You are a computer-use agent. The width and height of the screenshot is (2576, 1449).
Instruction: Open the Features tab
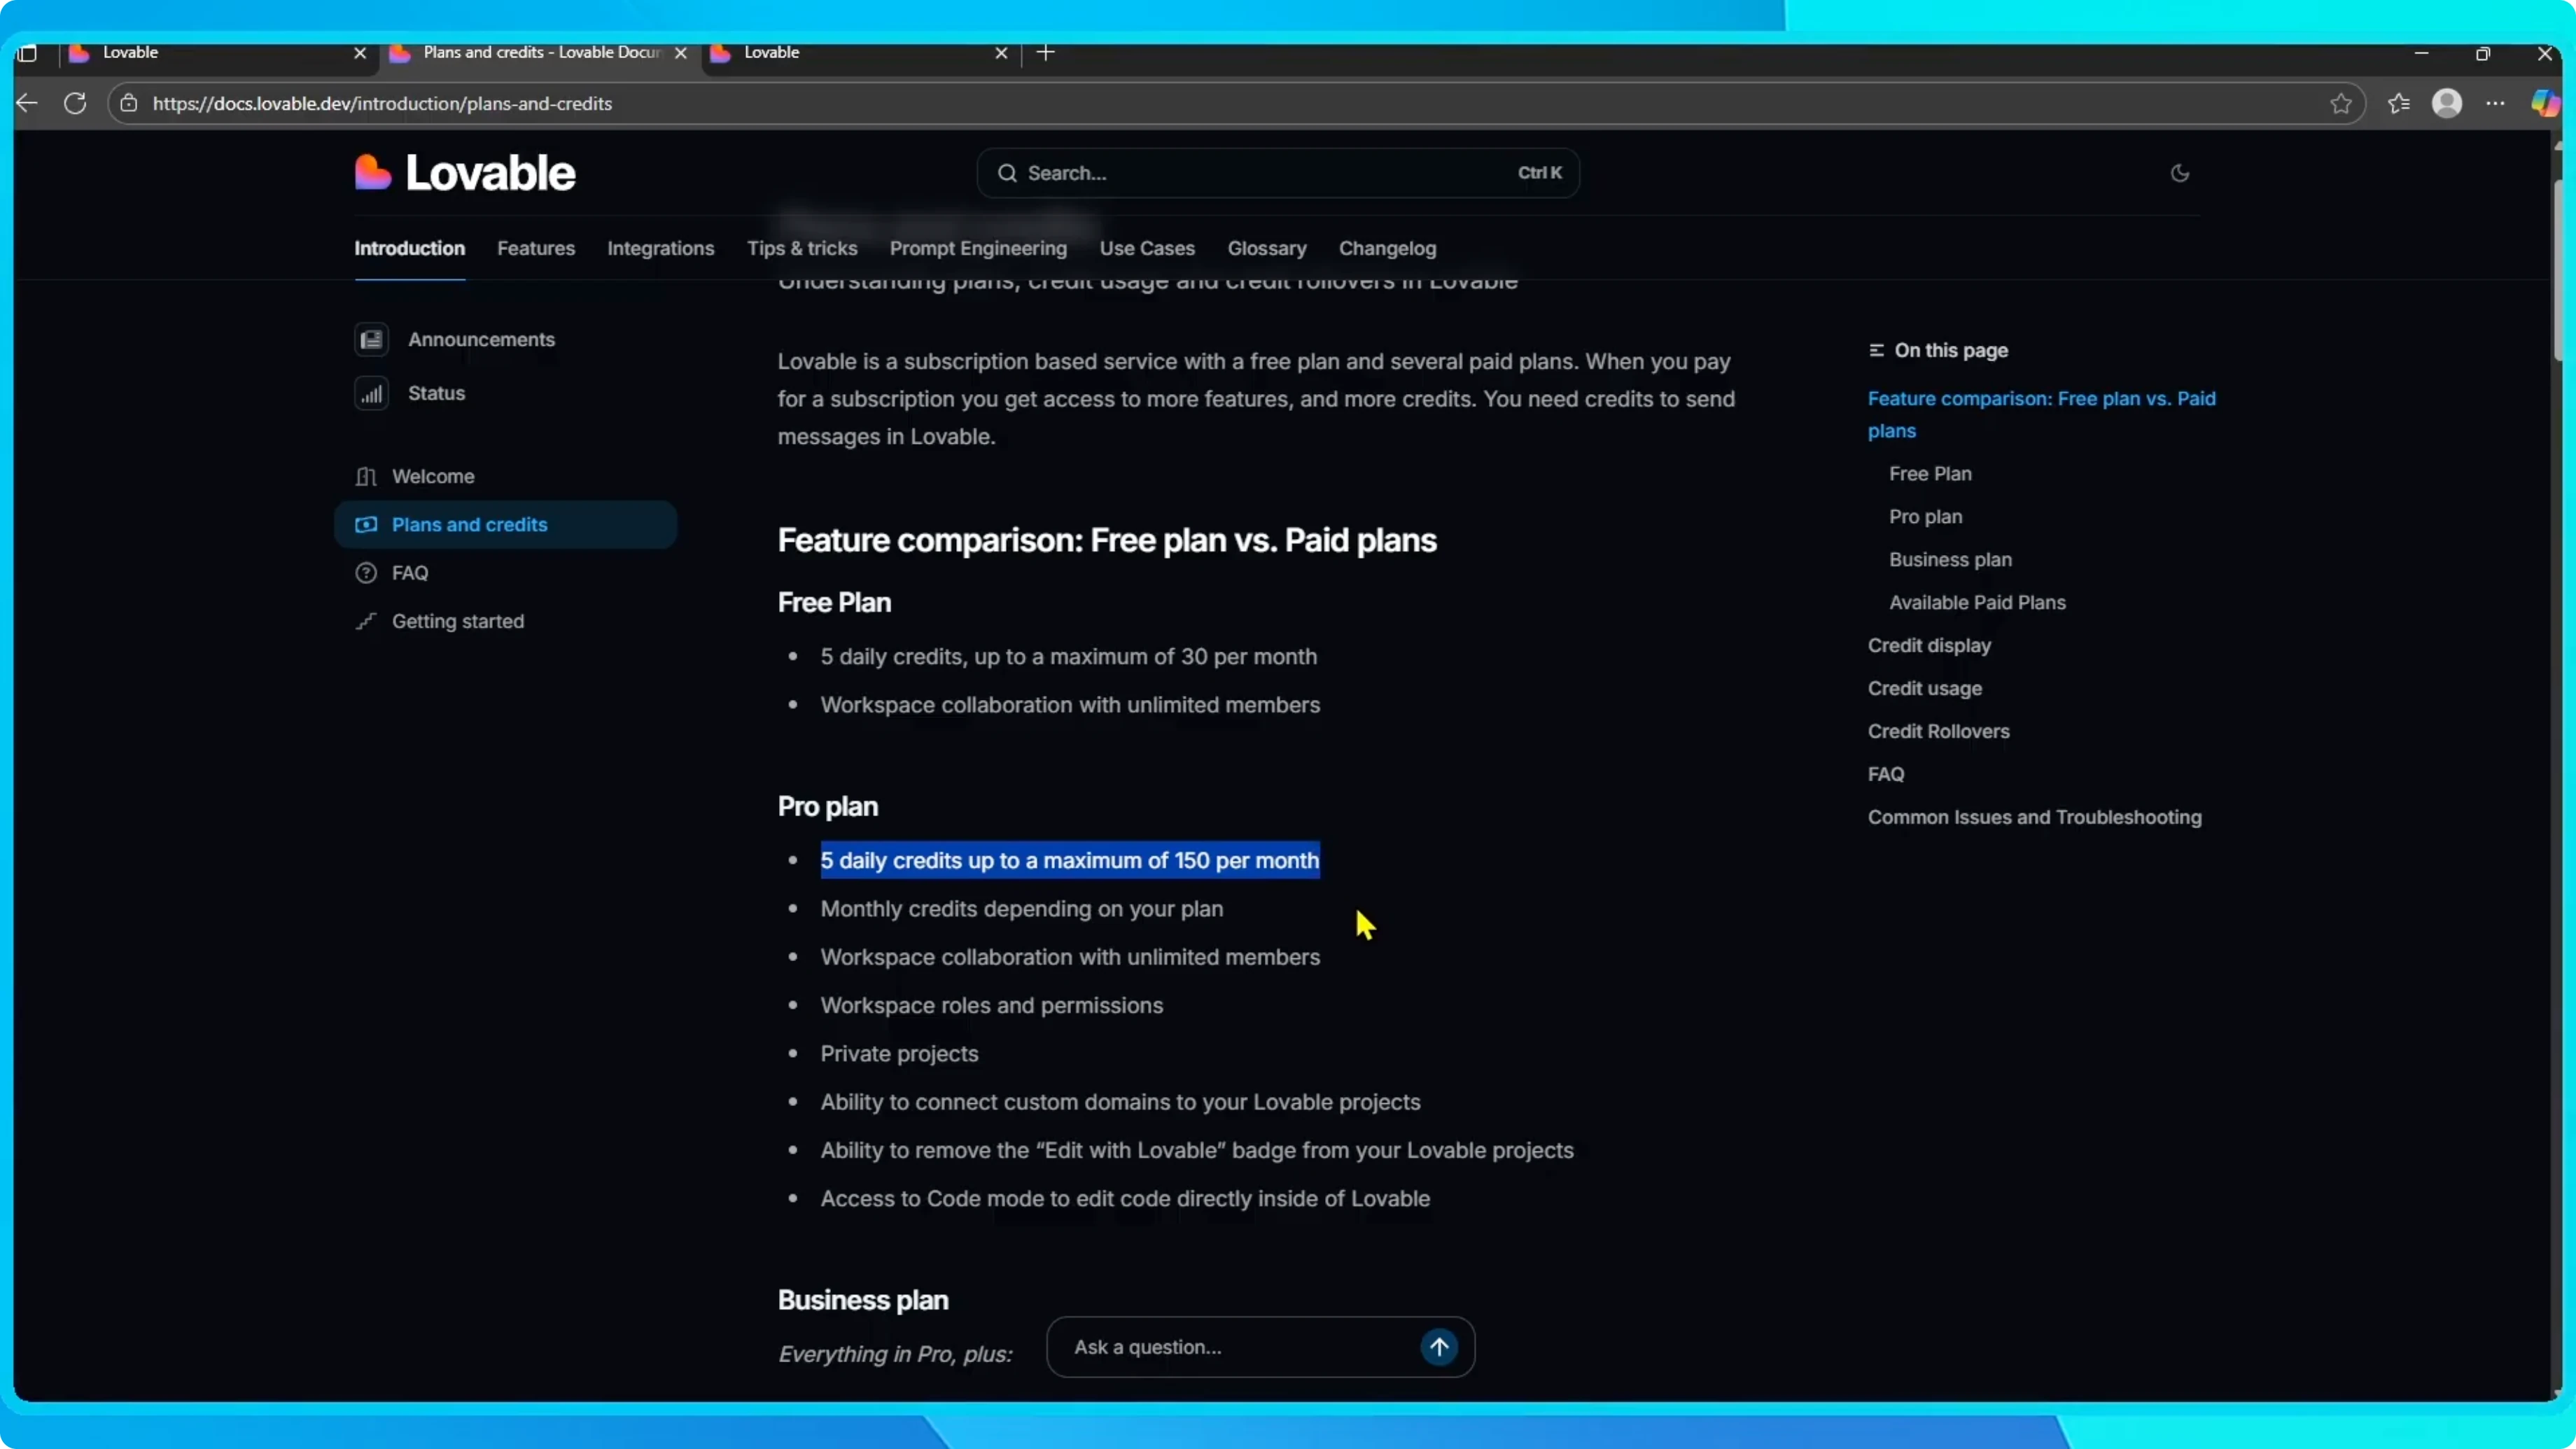click(x=536, y=248)
